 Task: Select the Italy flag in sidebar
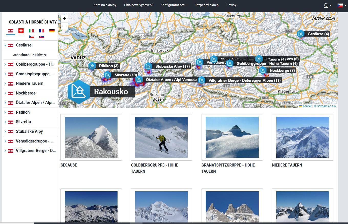pos(31,31)
